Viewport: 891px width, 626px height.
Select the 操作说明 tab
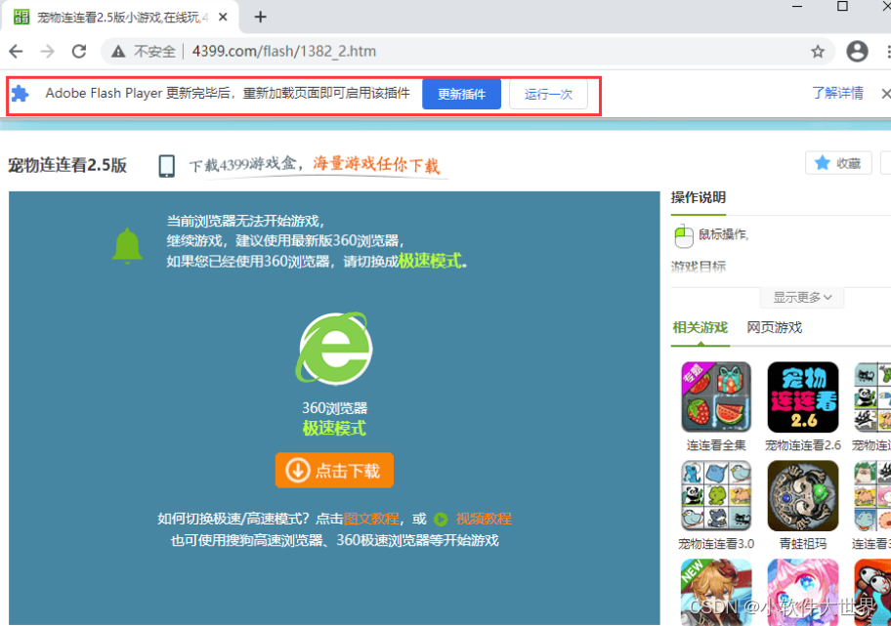tap(698, 197)
